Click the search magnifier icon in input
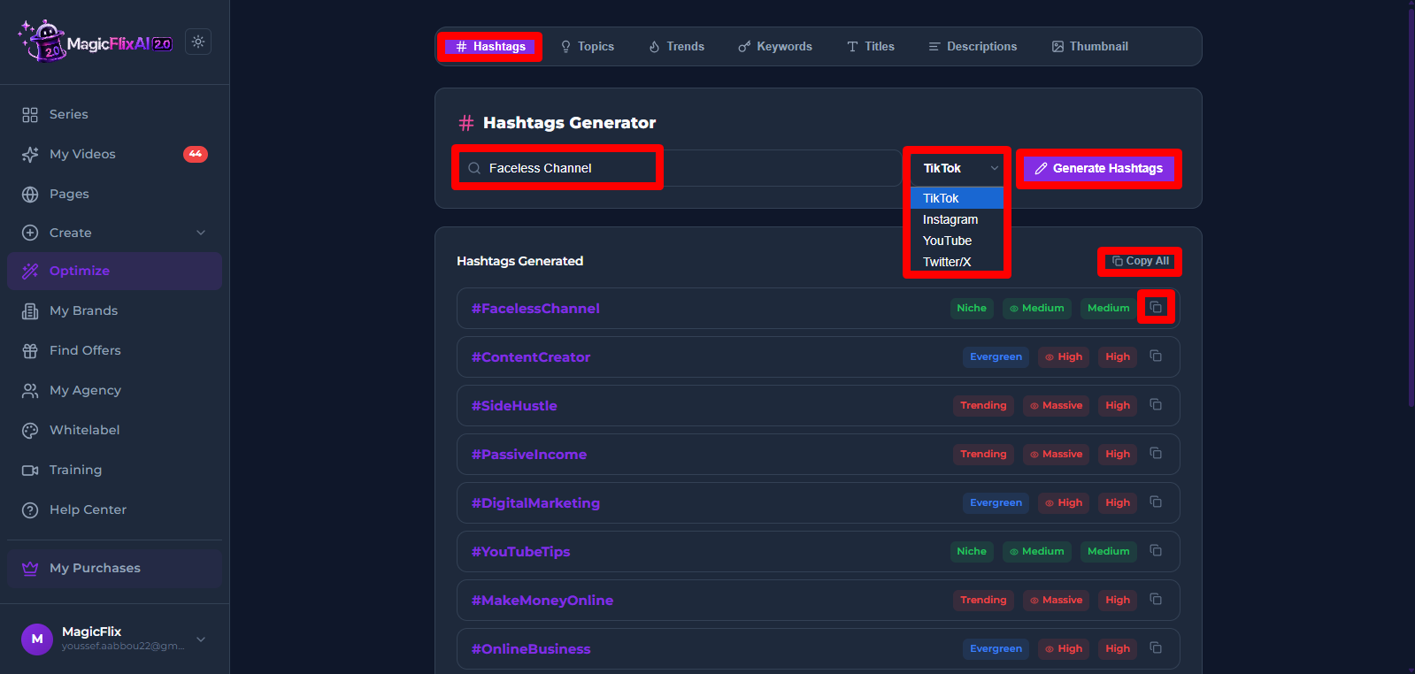The width and height of the screenshot is (1415, 674). [x=474, y=168]
